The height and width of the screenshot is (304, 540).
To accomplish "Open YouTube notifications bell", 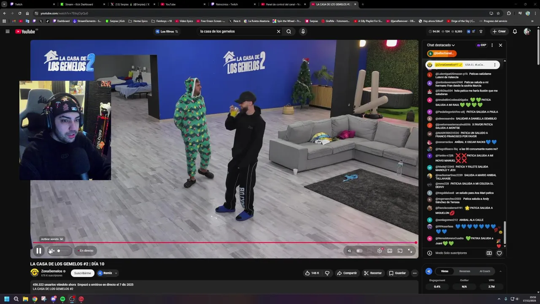I will pyautogui.click(x=515, y=31).
